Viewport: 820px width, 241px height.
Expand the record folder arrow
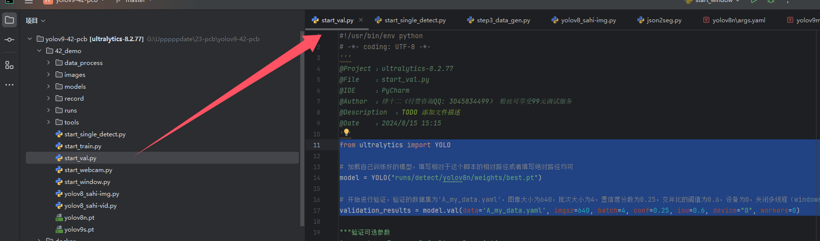pyautogui.click(x=49, y=98)
